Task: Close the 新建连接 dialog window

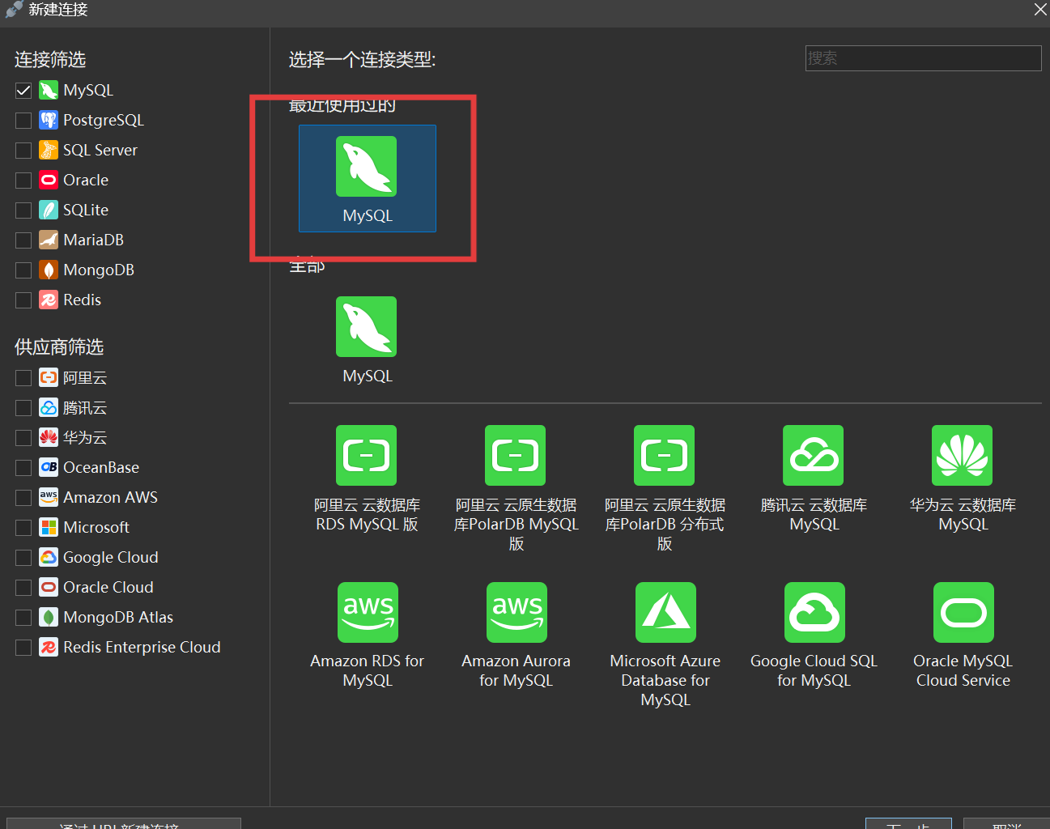Action: (1040, 10)
